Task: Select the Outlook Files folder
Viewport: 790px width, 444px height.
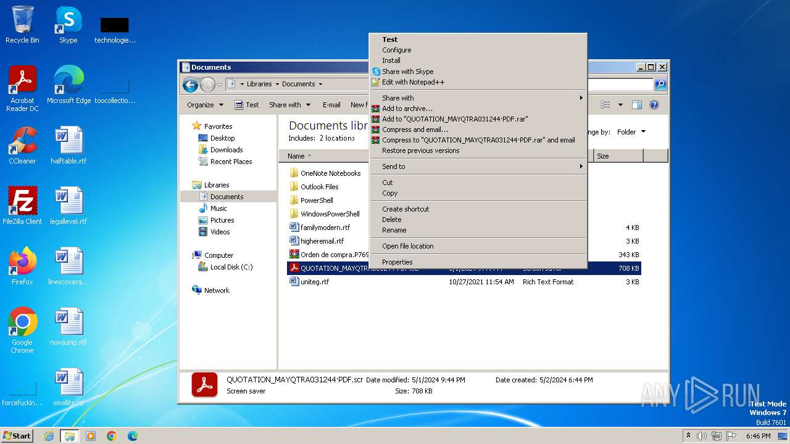Action: (314, 187)
